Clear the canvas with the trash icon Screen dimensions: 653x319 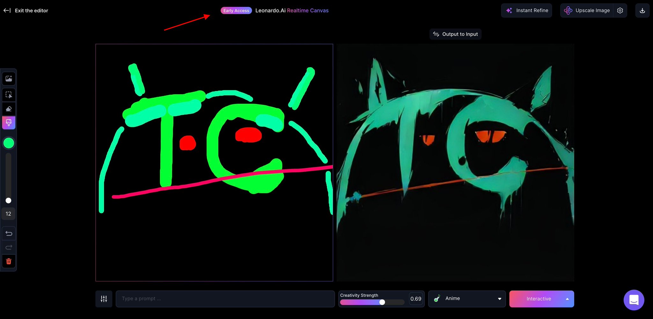click(9, 261)
